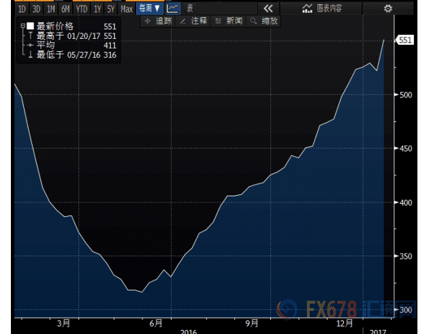Select the 1D time range
This screenshot has width=429, height=334.
point(22,9)
